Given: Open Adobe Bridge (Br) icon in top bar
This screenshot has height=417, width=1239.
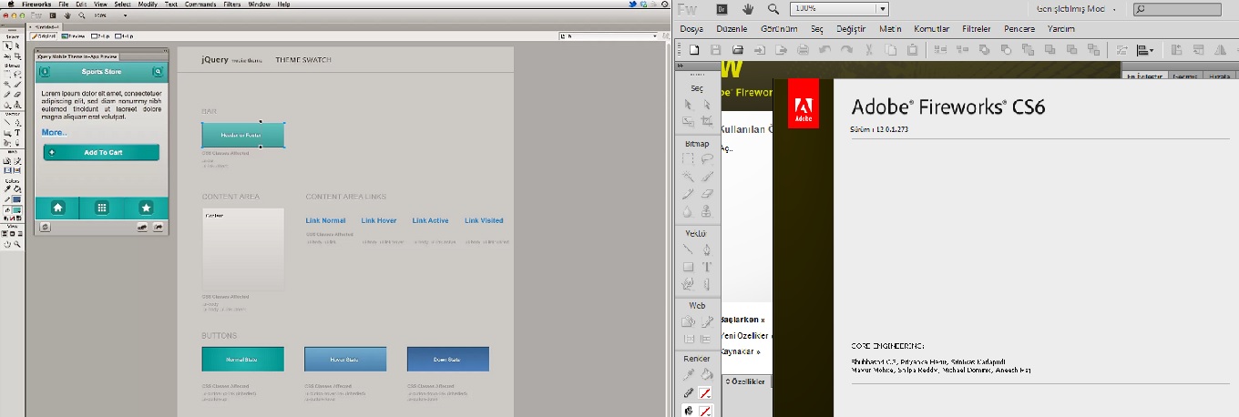Looking at the screenshot, I should tap(722, 9).
